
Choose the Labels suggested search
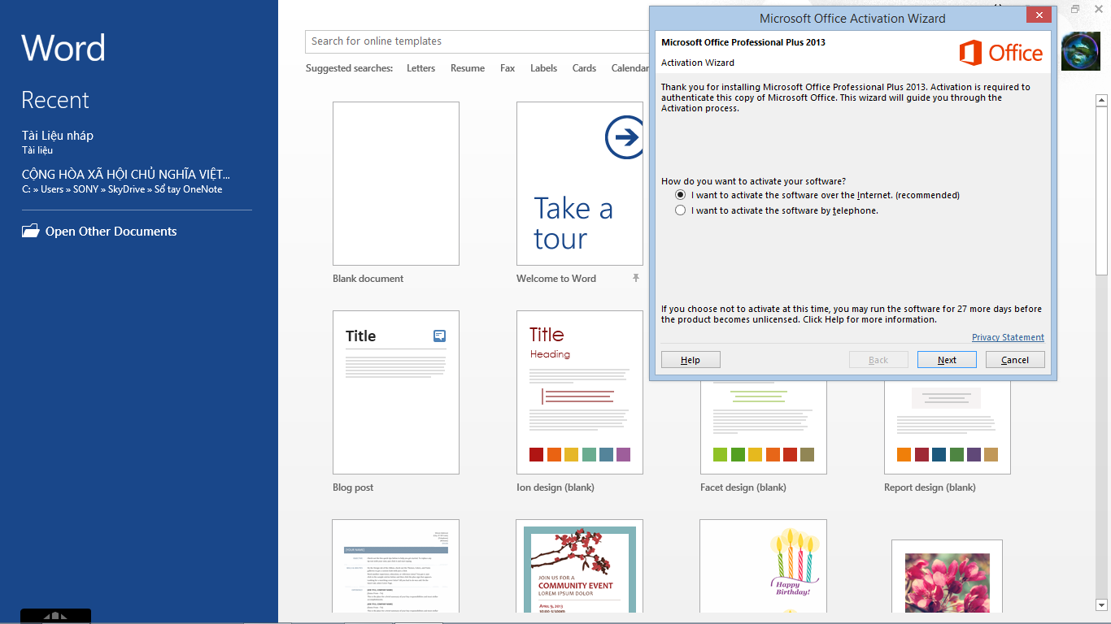point(543,68)
